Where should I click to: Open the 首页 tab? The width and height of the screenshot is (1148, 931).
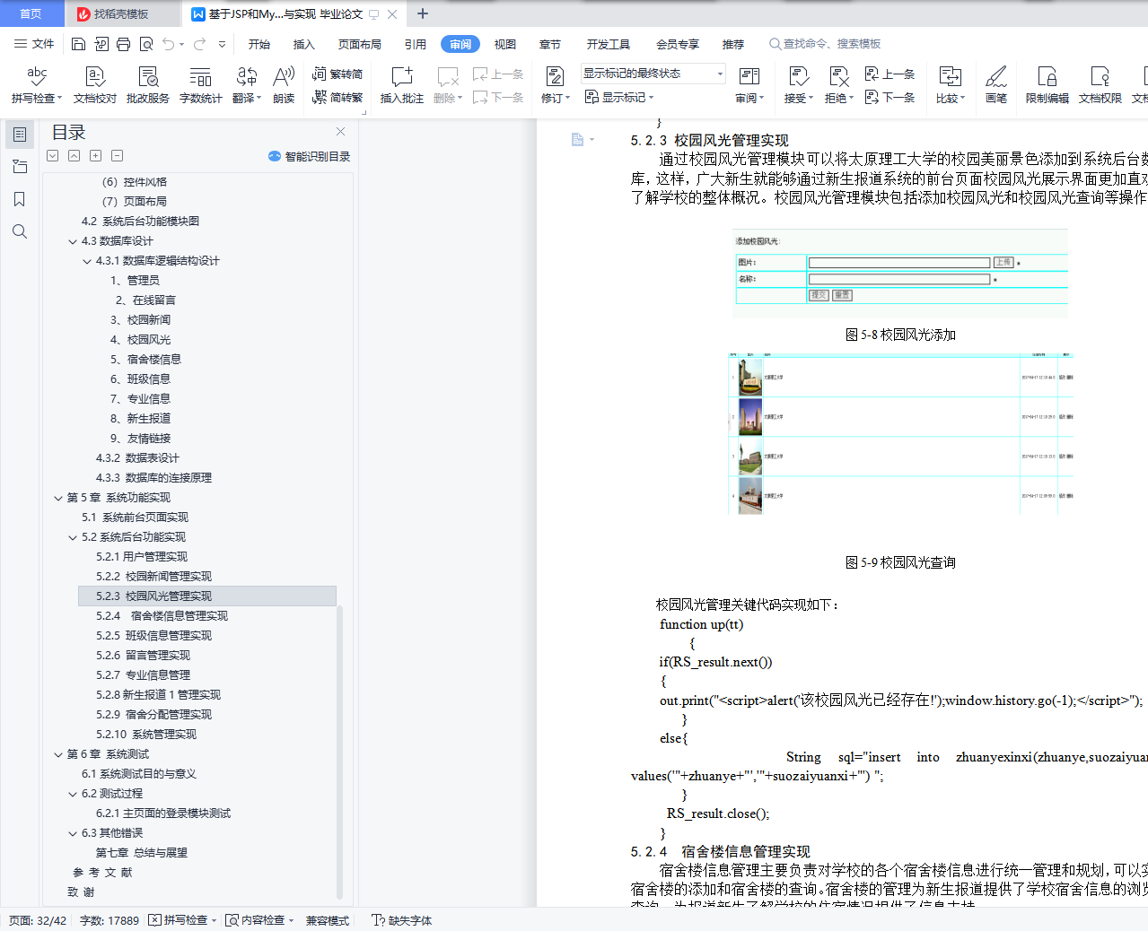(31, 13)
